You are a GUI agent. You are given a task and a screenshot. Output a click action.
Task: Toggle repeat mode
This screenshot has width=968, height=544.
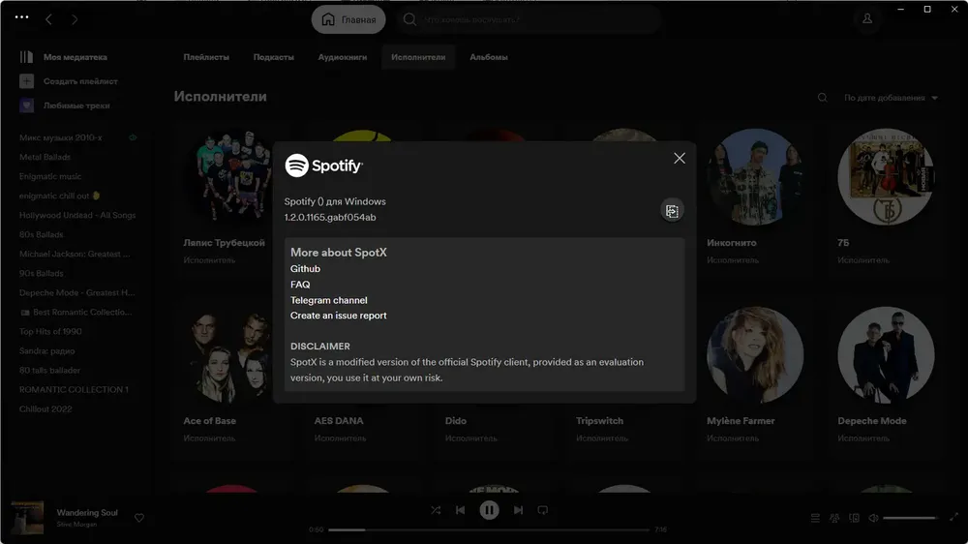(x=543, y=510)
